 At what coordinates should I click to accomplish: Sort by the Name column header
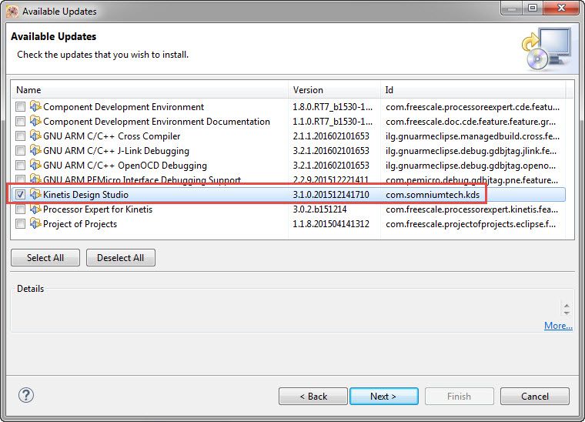point(149,90)
